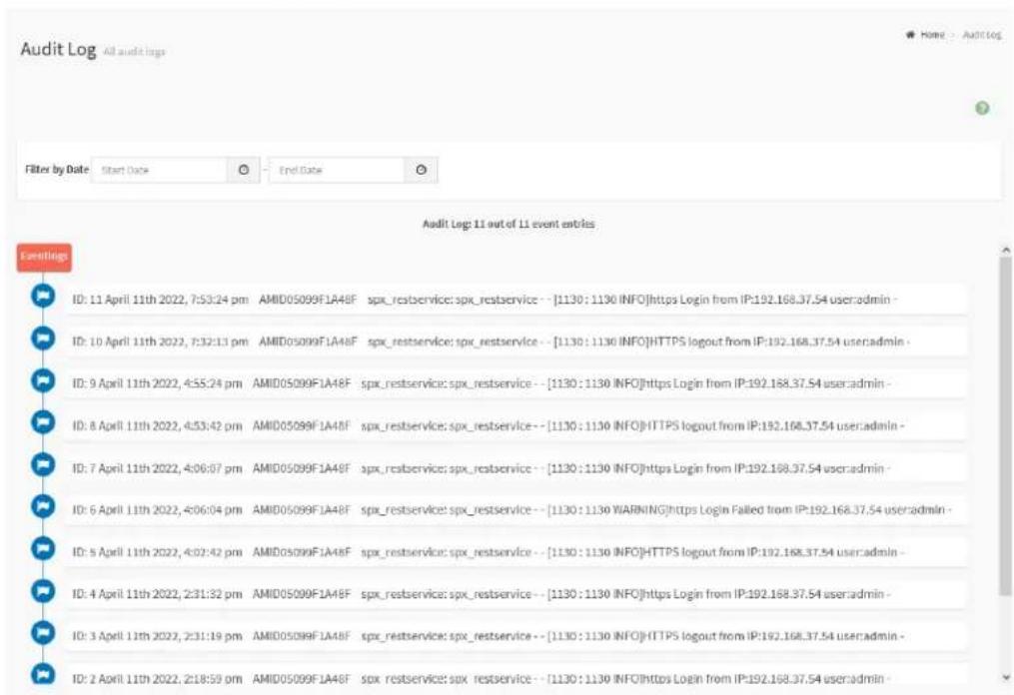
Task: Open the green help icon
Action: [982, 108]
